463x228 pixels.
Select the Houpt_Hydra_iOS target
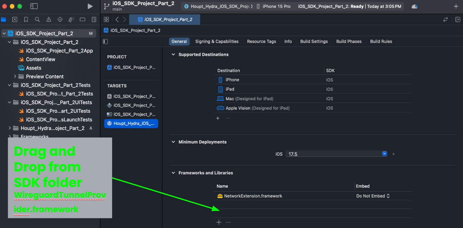[131, 123]
